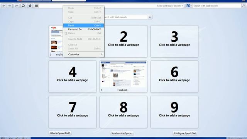Click the search engine icon in toolbar
This screenshot has height=139, width=247.
click(188, 6)
